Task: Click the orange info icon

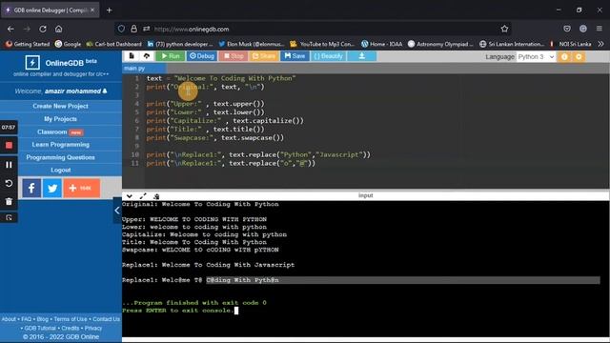Action: [564, 57]
